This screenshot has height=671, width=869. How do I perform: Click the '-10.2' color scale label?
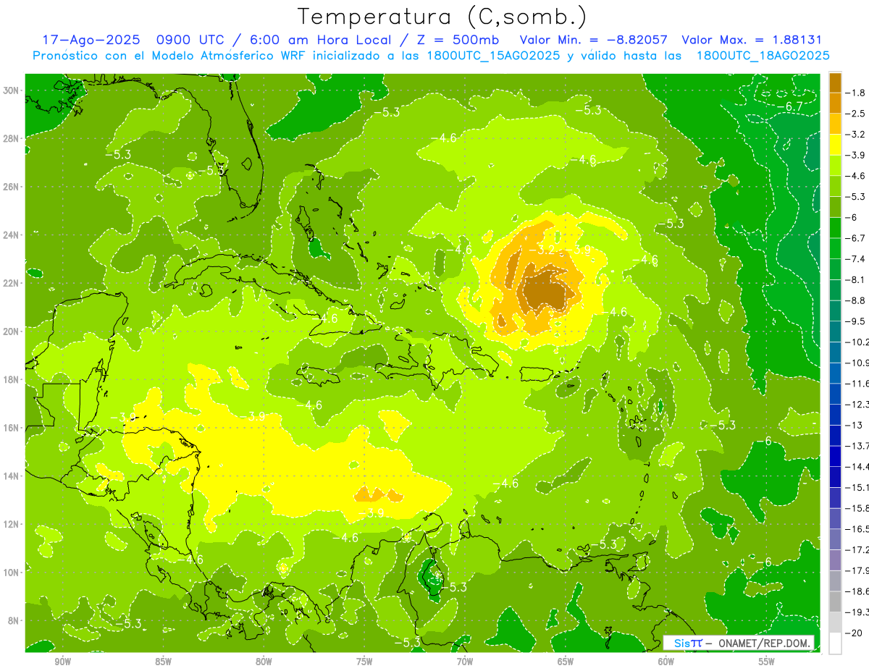pyautogui.click(x=857, y=342)
